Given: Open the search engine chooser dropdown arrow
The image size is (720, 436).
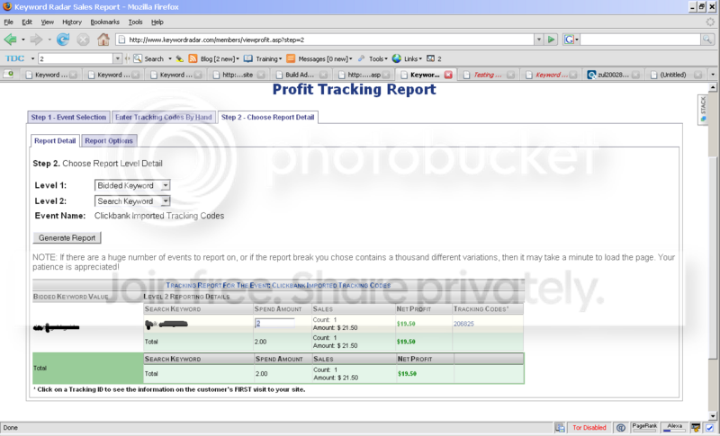Looking at the screenshot, I should click(x=577, y=40).
